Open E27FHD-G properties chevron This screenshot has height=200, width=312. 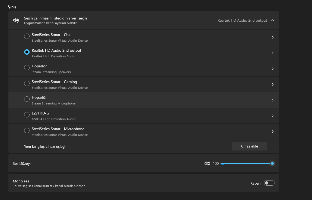coord(273,116)
